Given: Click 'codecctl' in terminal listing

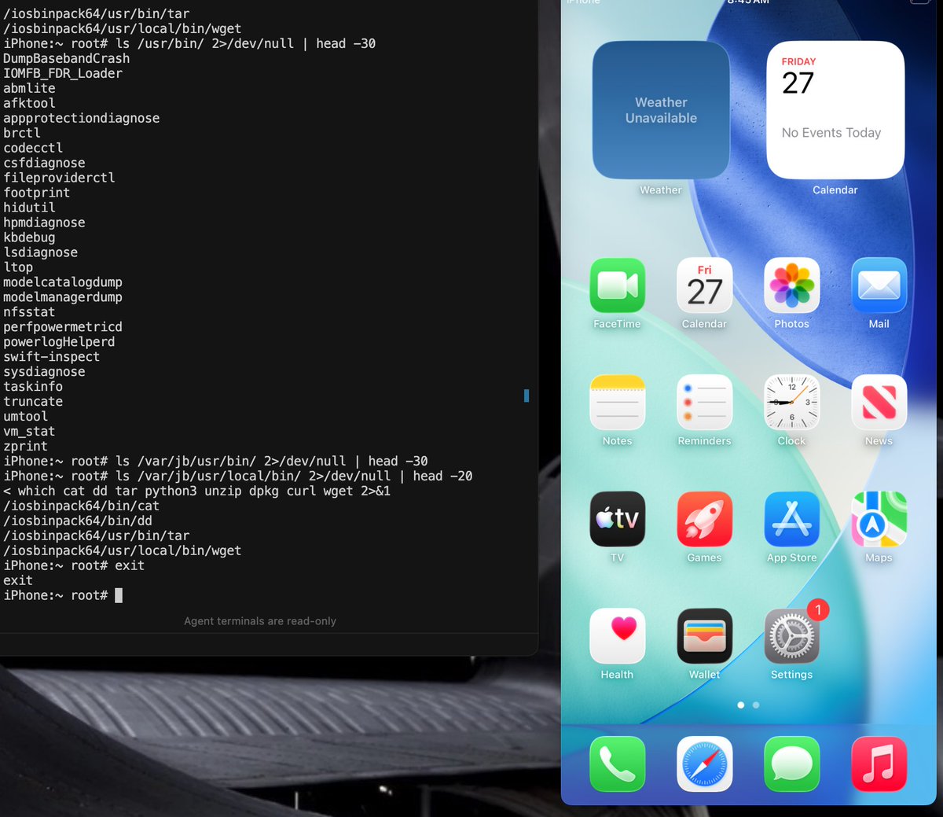Looking at the screenshot, I should coord(33,148).
